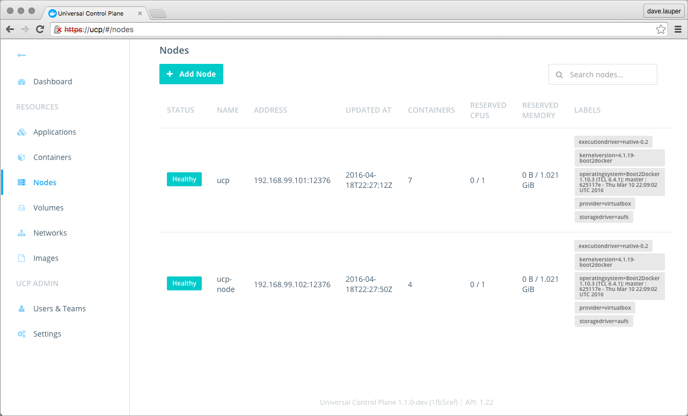Viewport: 688px width, 416px height.
Task: Open the Chrome hamburger menu
Action: click(x=678, y=30)
